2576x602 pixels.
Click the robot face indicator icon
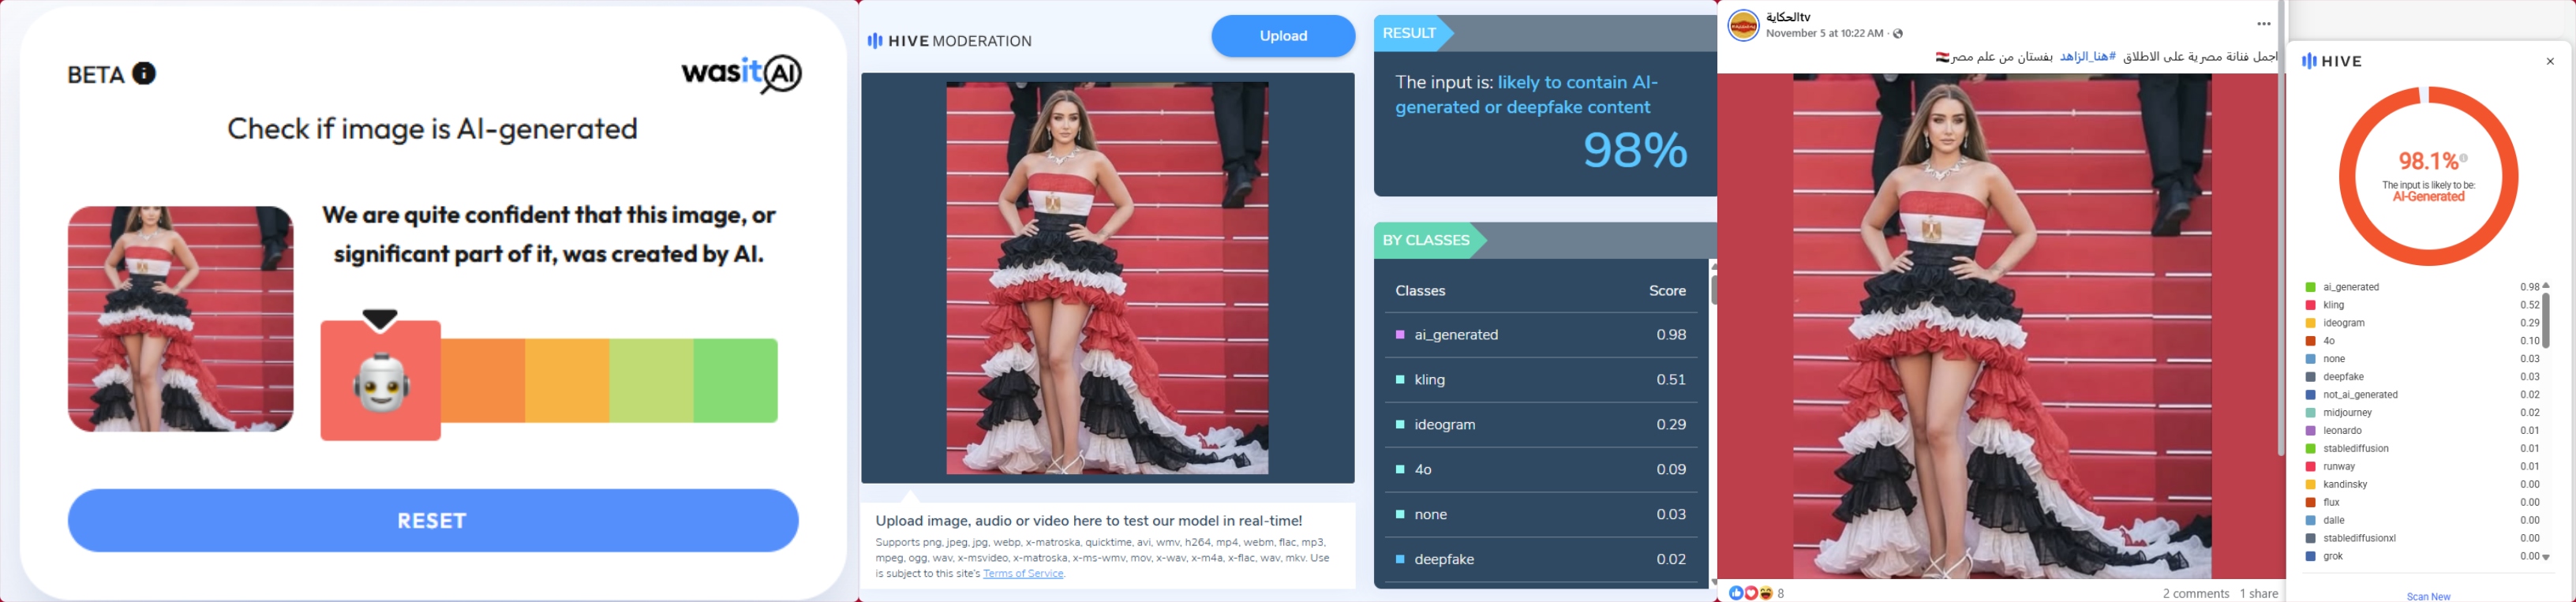[x=381, y=381]
